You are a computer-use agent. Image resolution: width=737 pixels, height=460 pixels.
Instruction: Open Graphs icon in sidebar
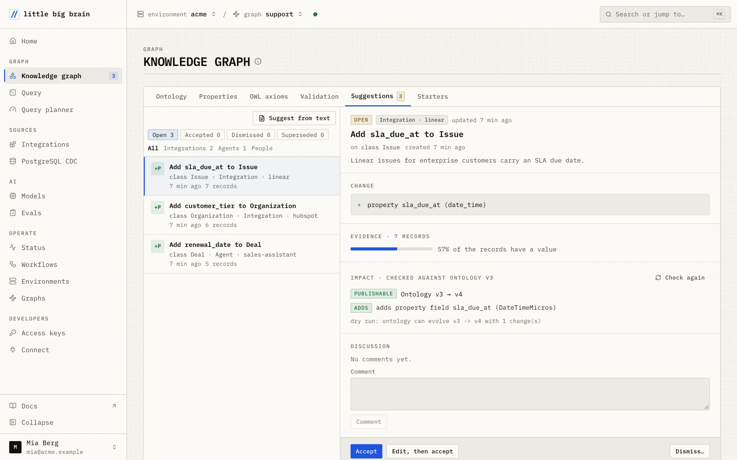(13, 298)
